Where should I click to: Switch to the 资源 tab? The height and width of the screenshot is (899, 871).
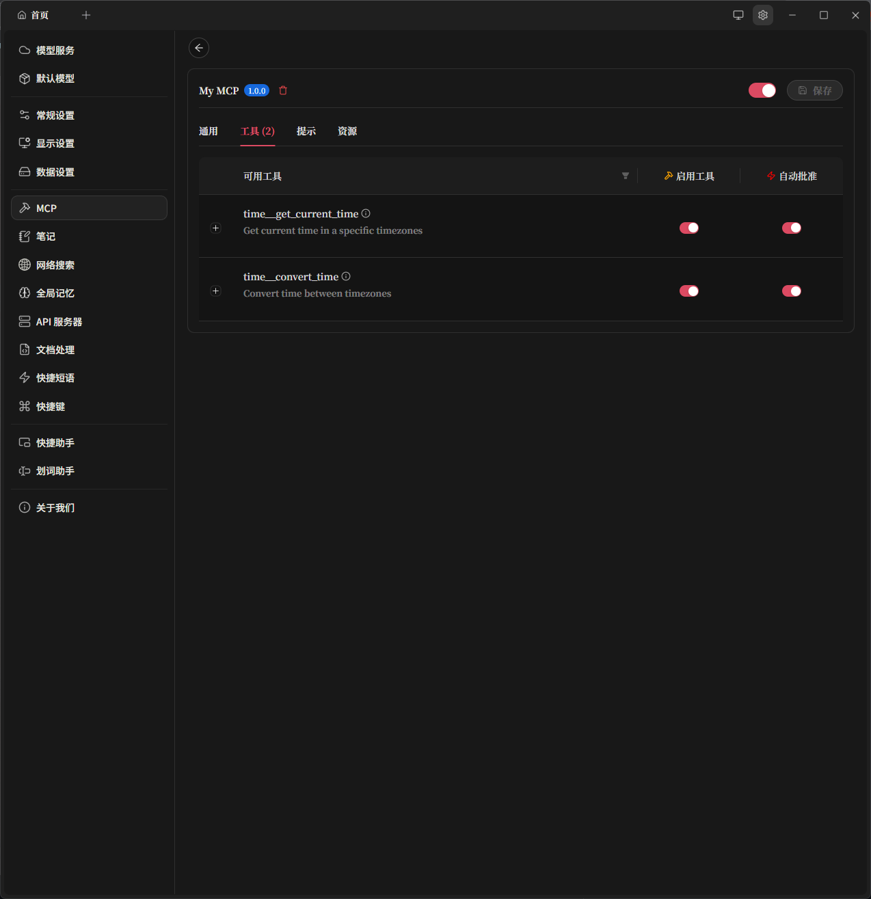click(347, 131)
